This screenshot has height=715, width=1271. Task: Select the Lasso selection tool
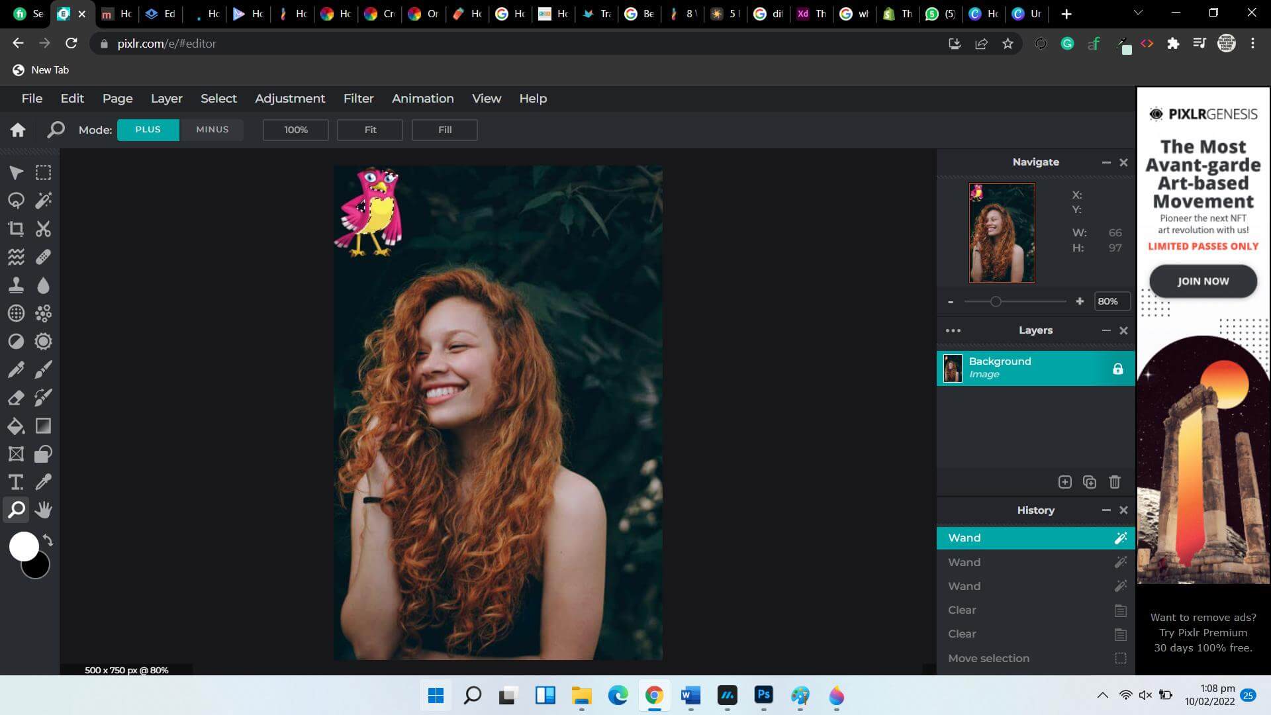point(16,201)
